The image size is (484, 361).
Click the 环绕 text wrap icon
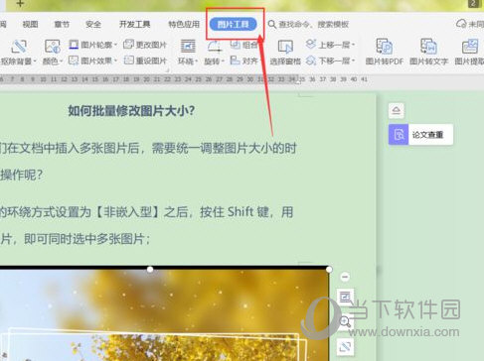pos(188,47)
